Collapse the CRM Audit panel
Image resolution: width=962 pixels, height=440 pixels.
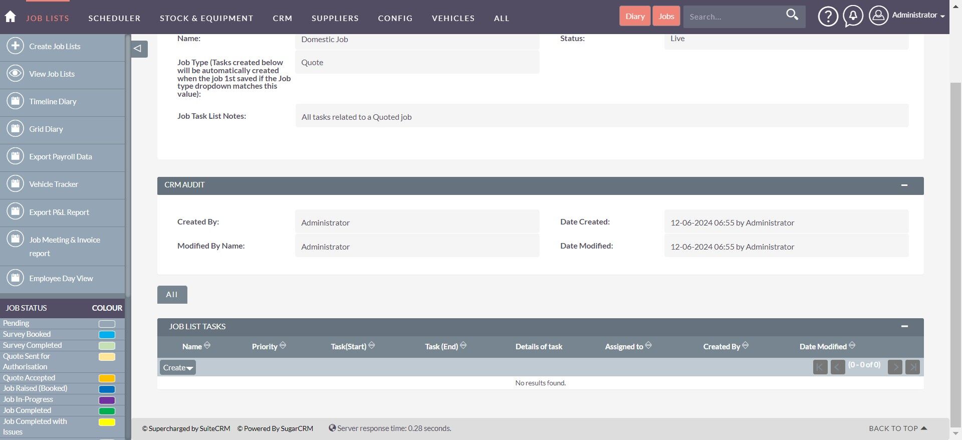click(x=904, y=185)
